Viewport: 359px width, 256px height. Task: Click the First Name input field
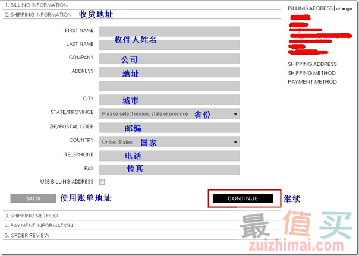(169, 31)
